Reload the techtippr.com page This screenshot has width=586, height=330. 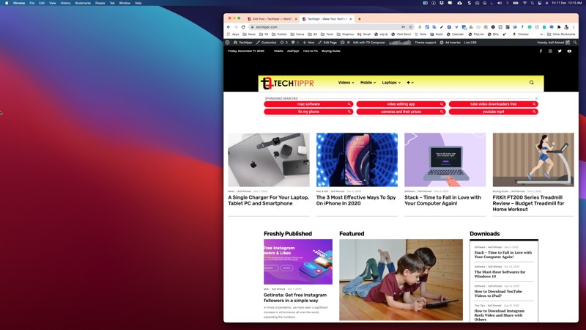click(x=243, y=27)
